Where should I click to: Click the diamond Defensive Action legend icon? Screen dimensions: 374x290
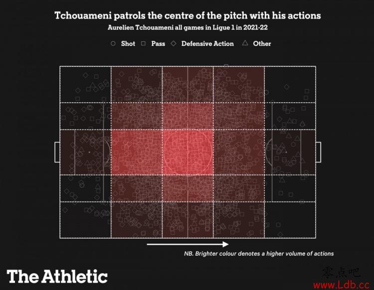pyautogui.click(x=174, y=44)
